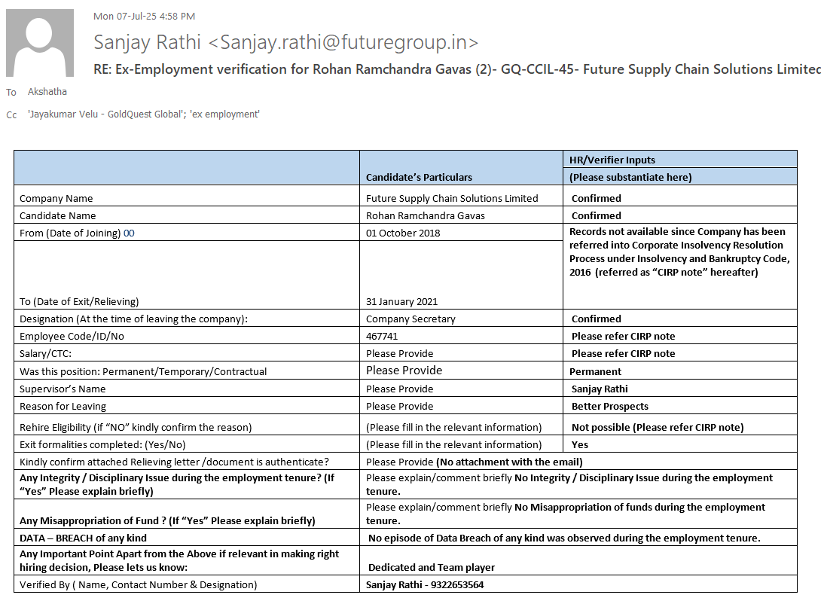Click 'Please refer CIRP note' in Salary row

point(623,353)
